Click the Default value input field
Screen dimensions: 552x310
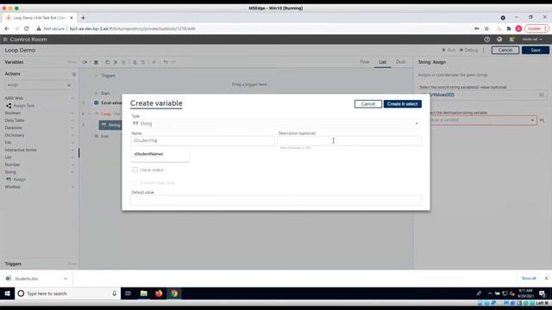pos(276,200)
